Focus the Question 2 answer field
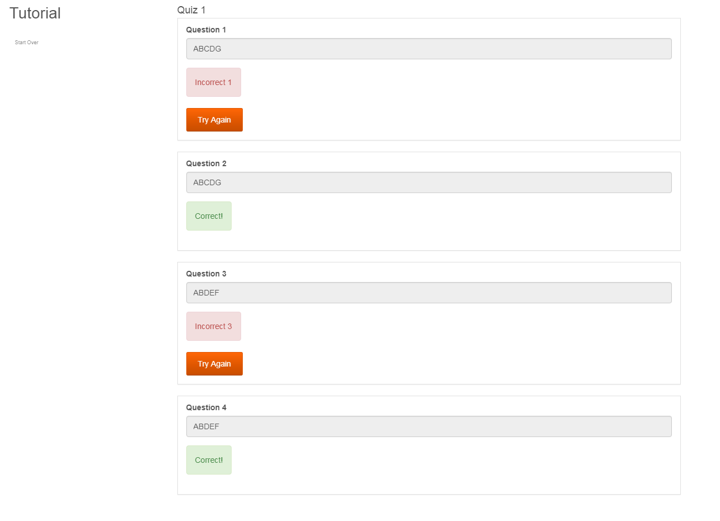This screenshot has width=720, height=521. pos(429,182)
